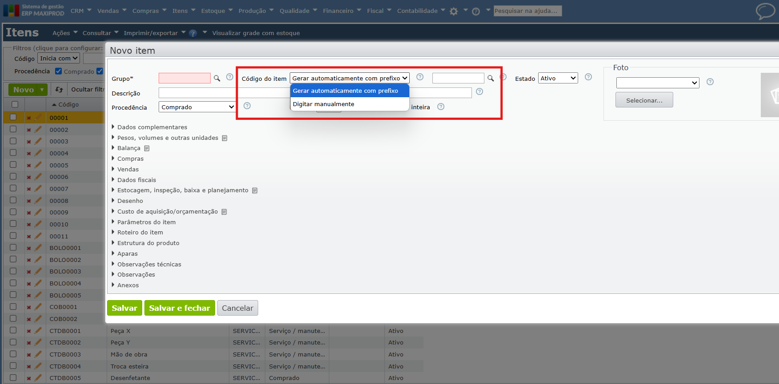Select the checkbox for item 00004
Viewport: 779px width, 384px height.
[13, 153]
